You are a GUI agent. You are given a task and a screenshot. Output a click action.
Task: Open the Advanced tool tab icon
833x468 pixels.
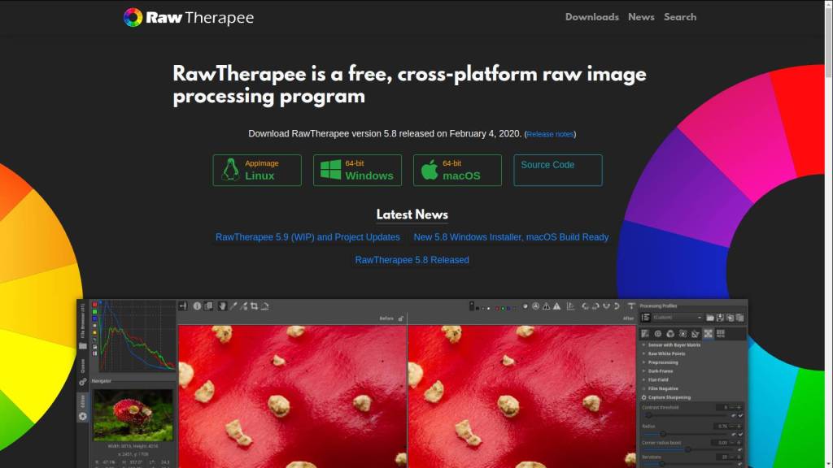683,334
